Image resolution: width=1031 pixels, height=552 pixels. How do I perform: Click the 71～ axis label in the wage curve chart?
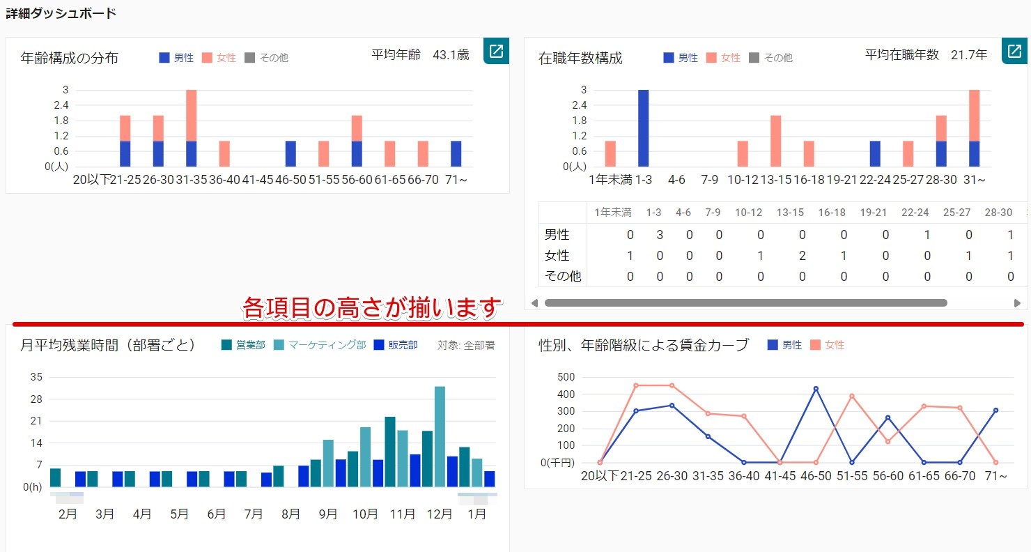coord(995,476)
